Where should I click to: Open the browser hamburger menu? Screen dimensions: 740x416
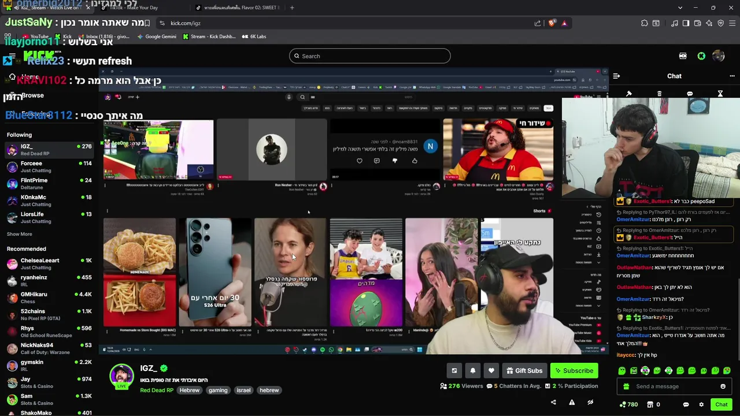tap(732, 23)
